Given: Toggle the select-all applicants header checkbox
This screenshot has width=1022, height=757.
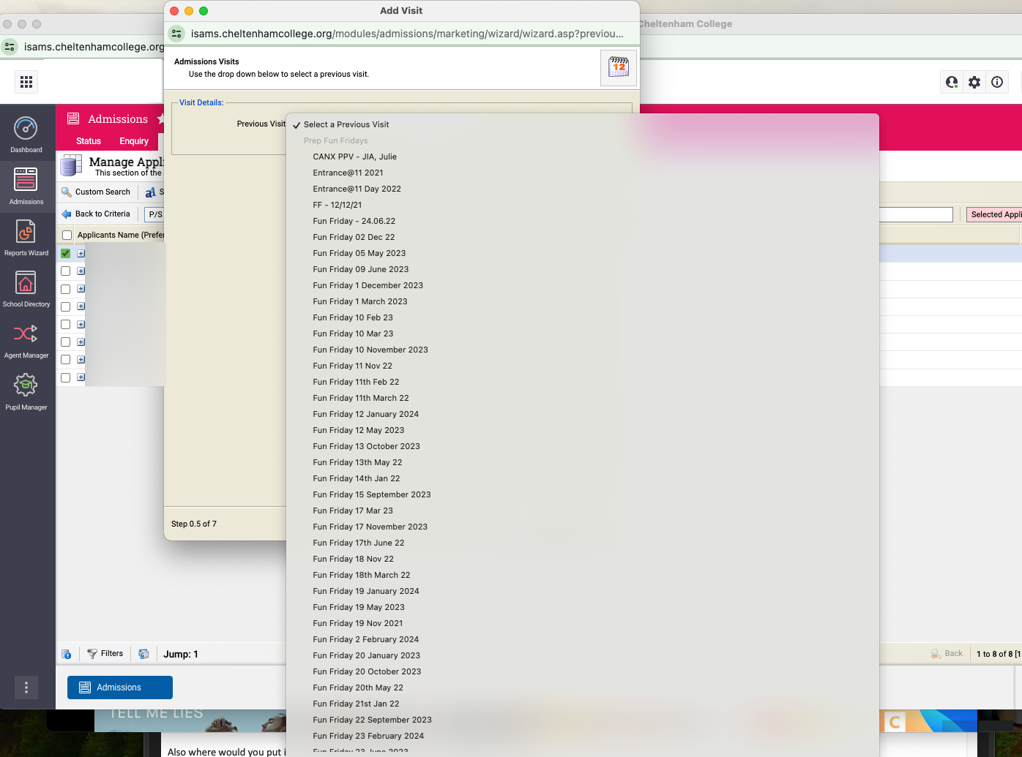Looking at the screenshot, I should (x=67, y=235).
